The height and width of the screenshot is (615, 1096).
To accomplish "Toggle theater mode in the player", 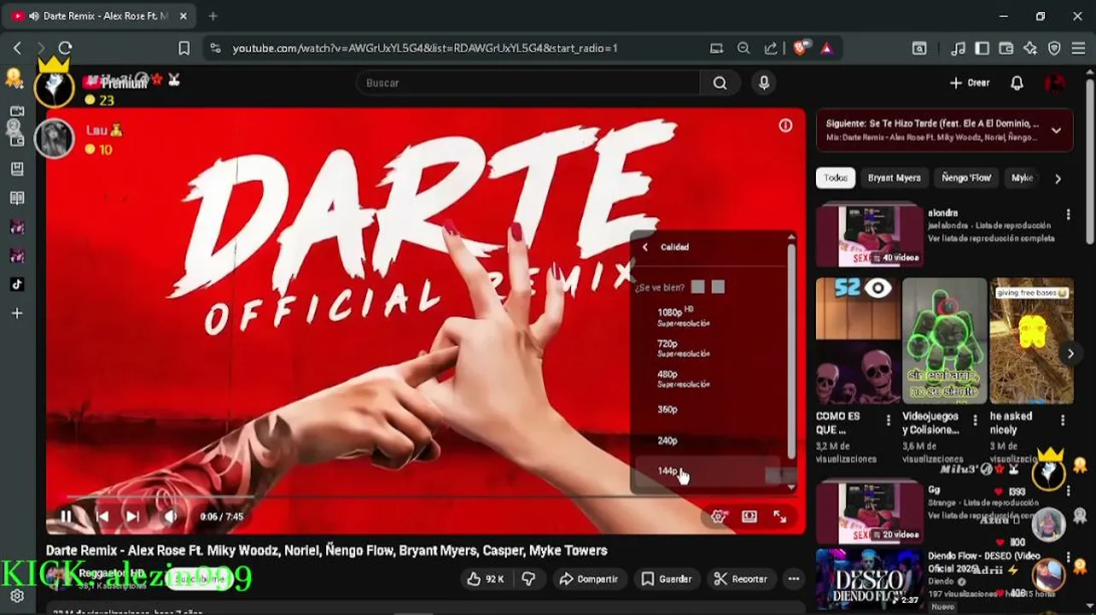I will [749, 516].
